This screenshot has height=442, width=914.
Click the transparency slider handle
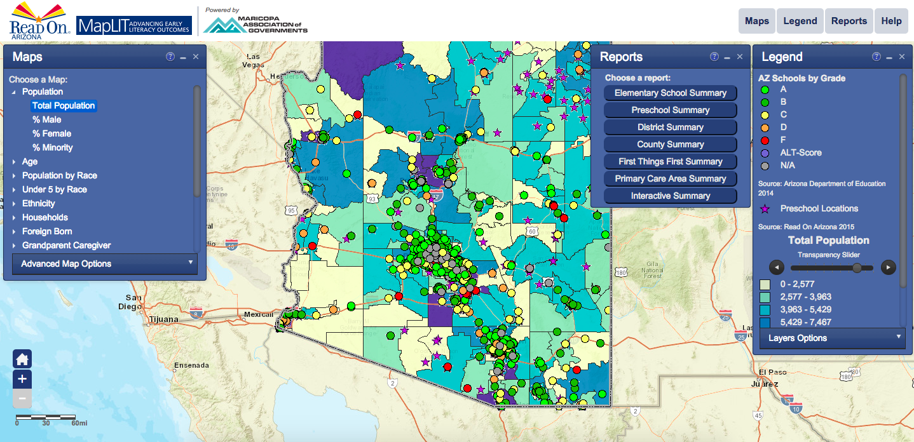point(857,267)
